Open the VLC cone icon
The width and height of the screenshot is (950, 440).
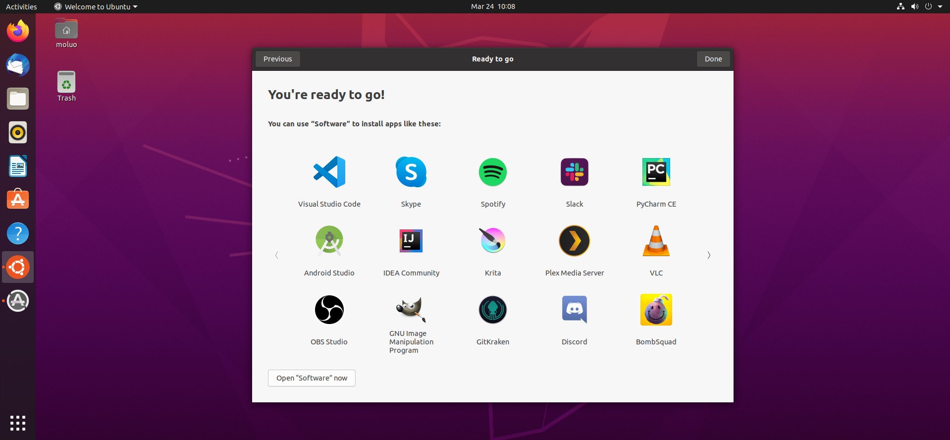656,241
